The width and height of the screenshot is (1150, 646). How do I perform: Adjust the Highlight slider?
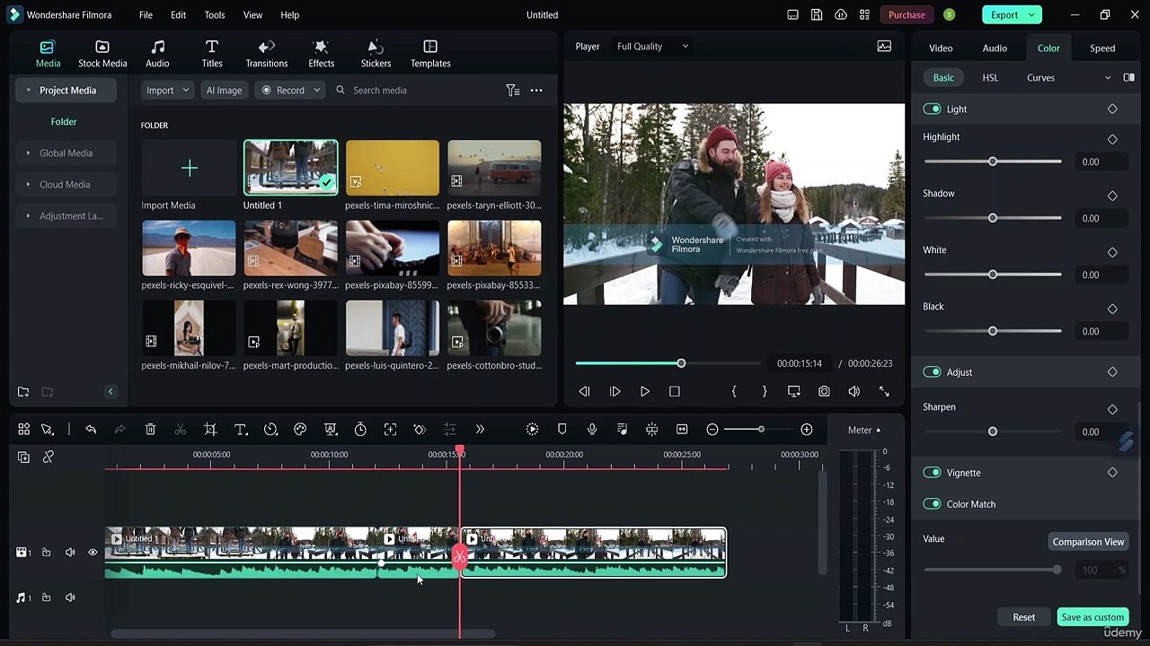click(x=993, y=161)
